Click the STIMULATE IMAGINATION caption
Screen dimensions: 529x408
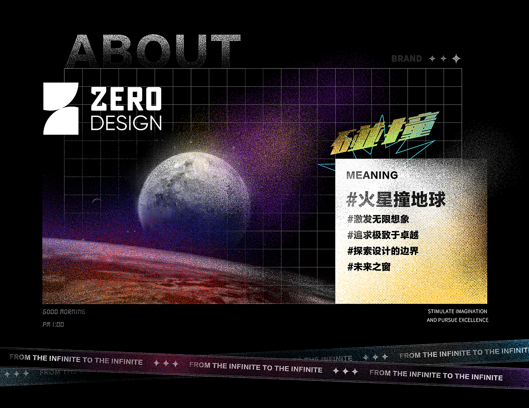458,311
